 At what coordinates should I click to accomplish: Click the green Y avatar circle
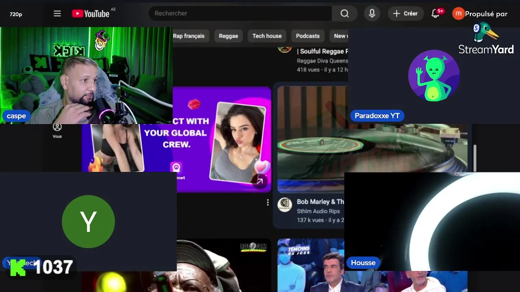pos(88,221)
